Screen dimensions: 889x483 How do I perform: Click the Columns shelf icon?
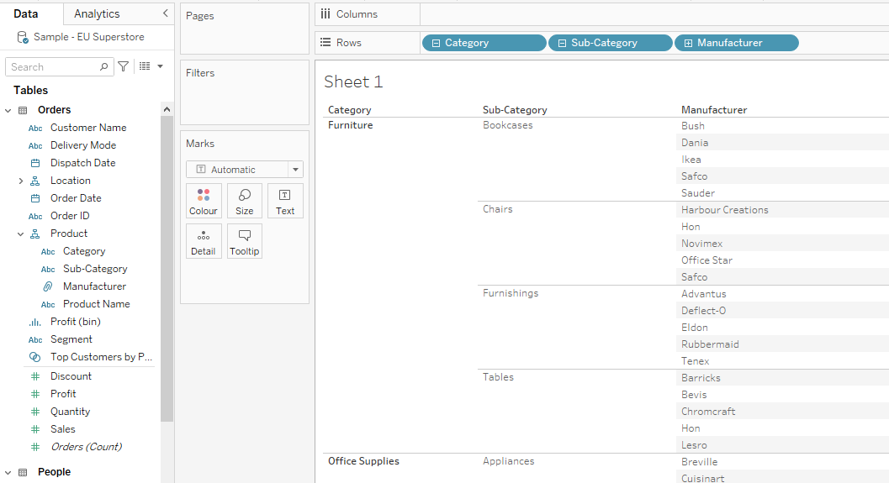325,13
